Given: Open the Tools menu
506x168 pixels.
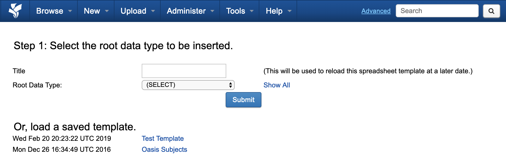Looking at the screenshot, I should click(235, 11).
